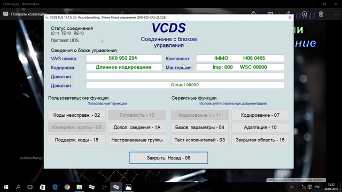Open the Photos app taskbar icon
The height and width of the screenshot is (192, 342).
128,187
